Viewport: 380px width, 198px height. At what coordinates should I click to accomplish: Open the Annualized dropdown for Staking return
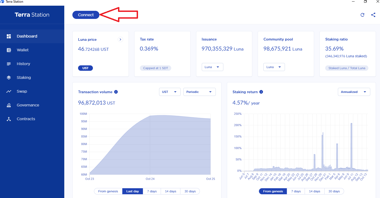354,92
